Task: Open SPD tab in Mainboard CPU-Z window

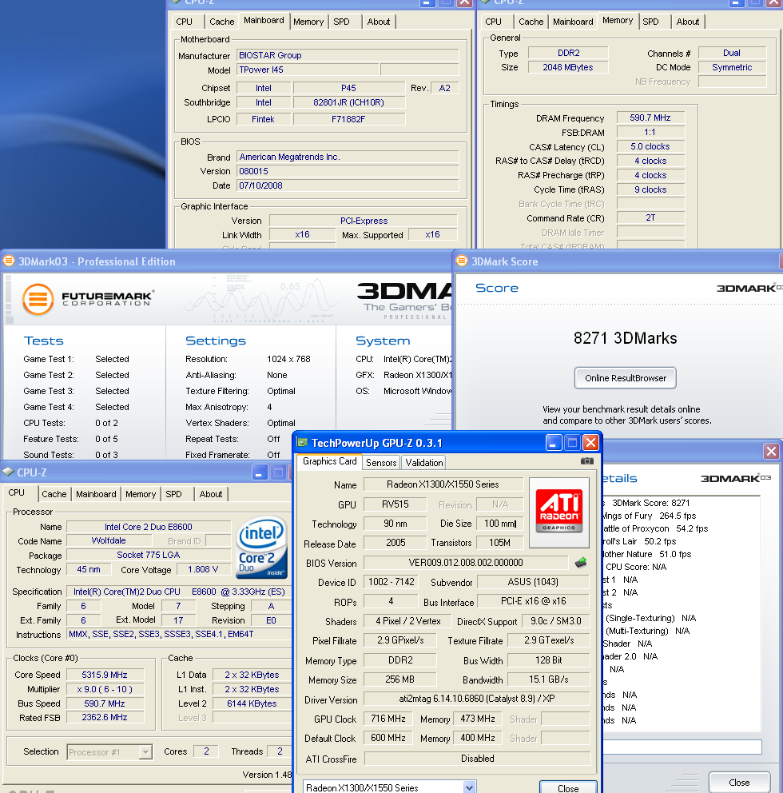Action: click(x=342, y=22)
